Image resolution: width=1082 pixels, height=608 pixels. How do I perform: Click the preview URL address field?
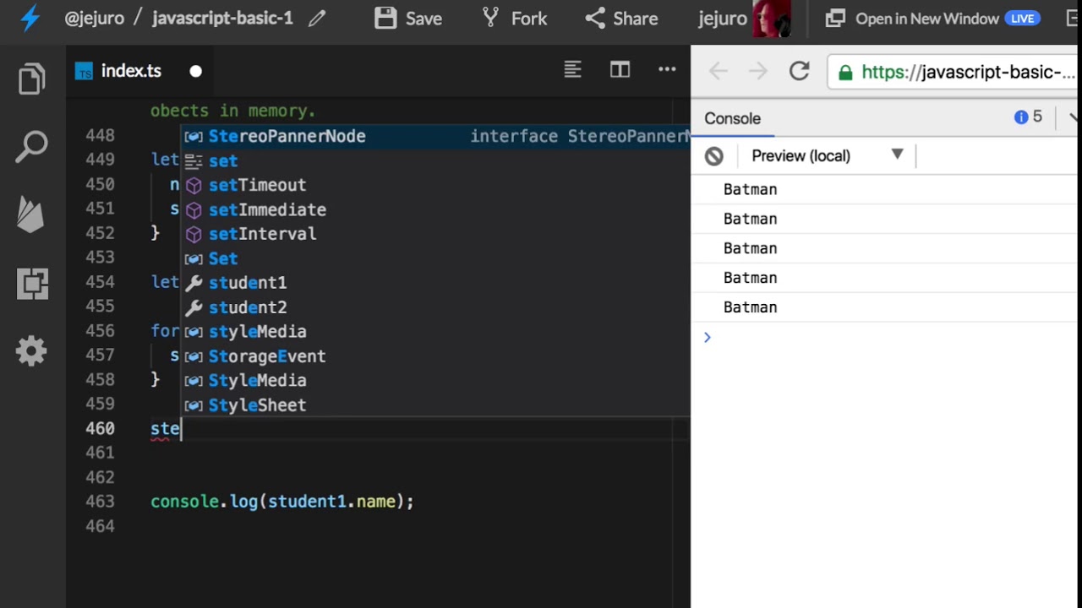pyautogui.click(x=954, y=73)
